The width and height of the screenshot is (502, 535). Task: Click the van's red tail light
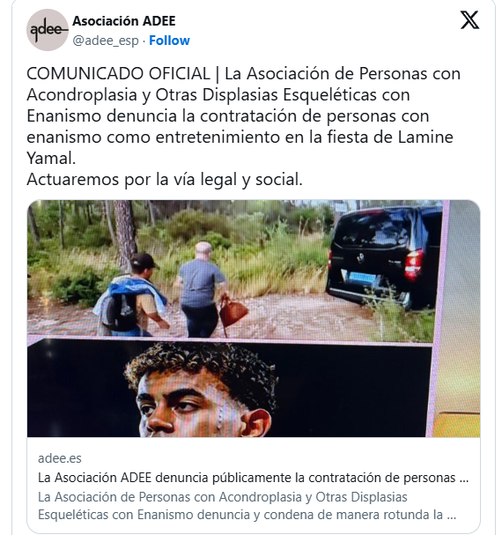(414, 264)
